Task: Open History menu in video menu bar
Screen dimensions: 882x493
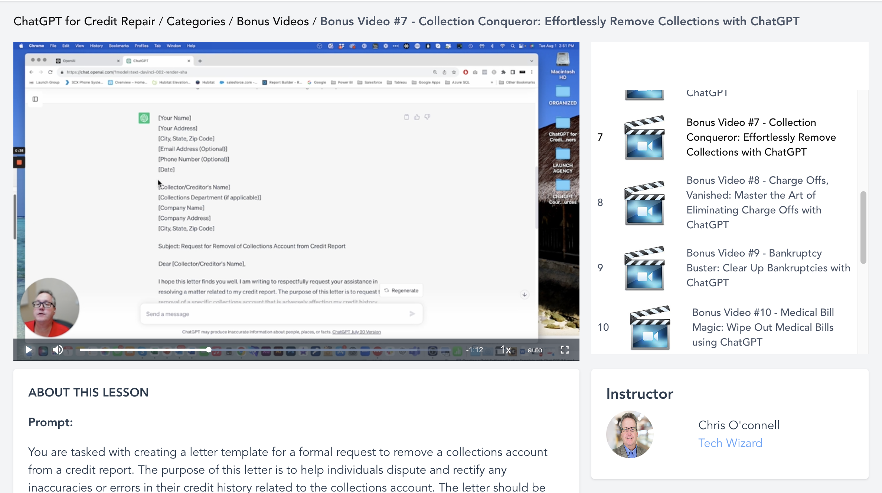Action: click(x=96, y=46)
